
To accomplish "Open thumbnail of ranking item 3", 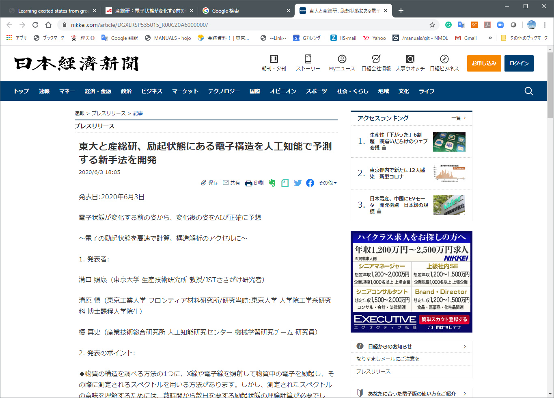I will click(449, 205).
